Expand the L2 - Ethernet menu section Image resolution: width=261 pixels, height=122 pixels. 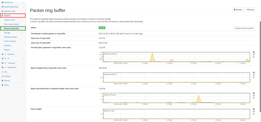pos(13,54)
